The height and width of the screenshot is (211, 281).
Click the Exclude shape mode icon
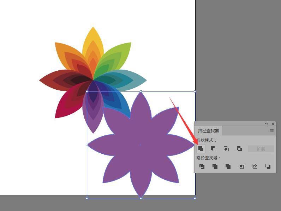coord(239,149)
